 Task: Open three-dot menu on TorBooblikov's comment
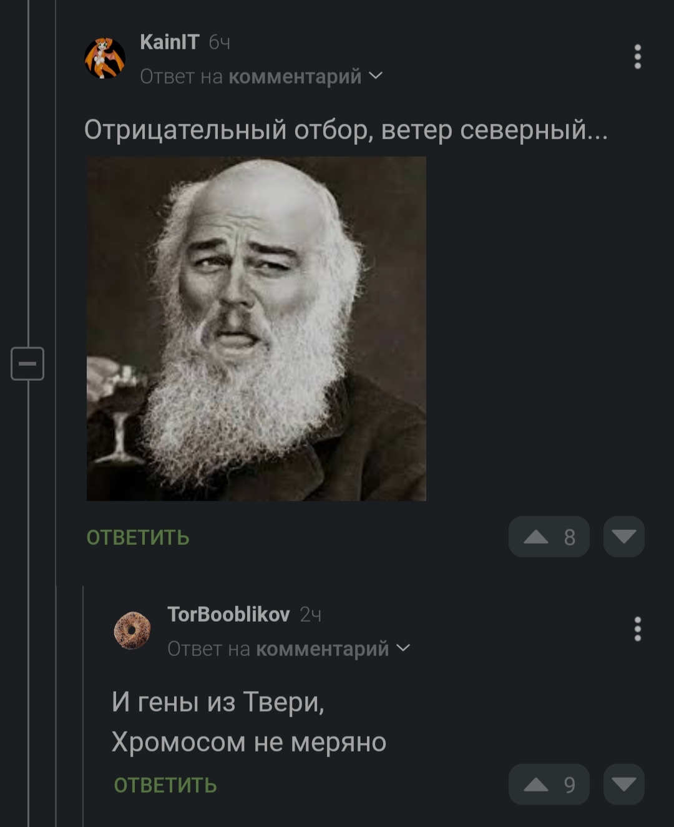637,629
